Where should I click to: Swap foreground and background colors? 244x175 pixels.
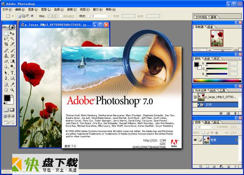[12, 96]
